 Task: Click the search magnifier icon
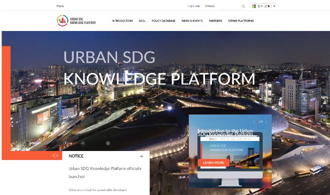pyautogui.click(x=243, y=6)
